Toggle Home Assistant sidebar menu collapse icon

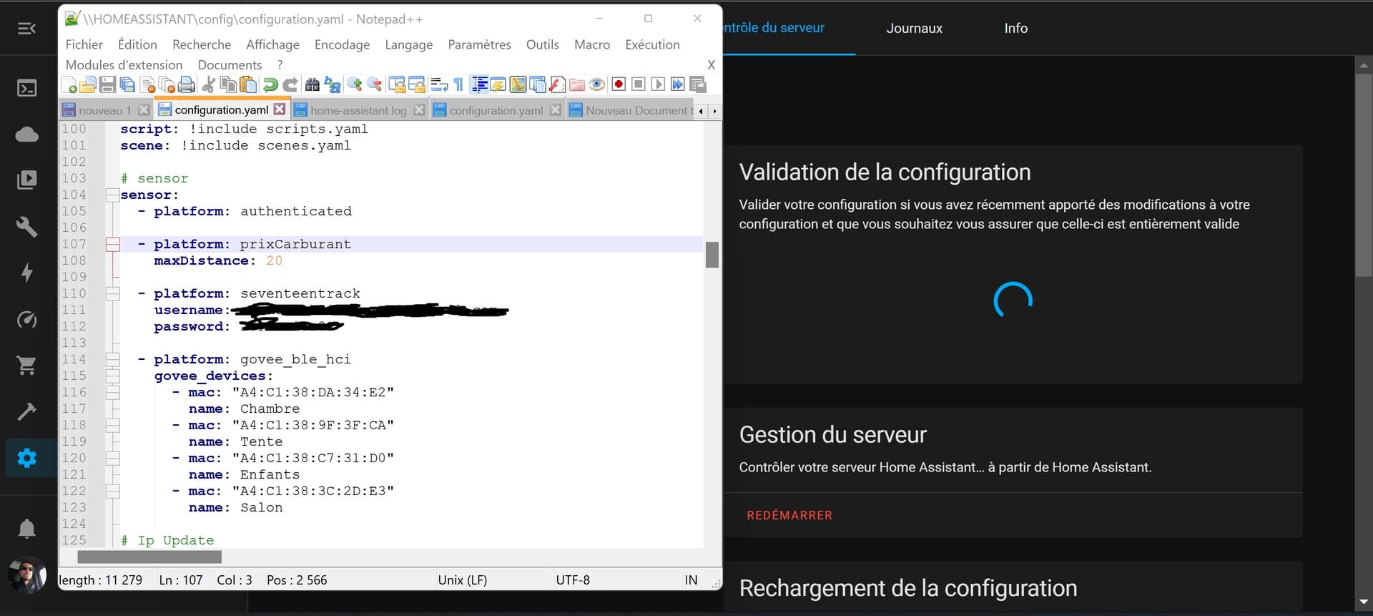click(27, 29)
